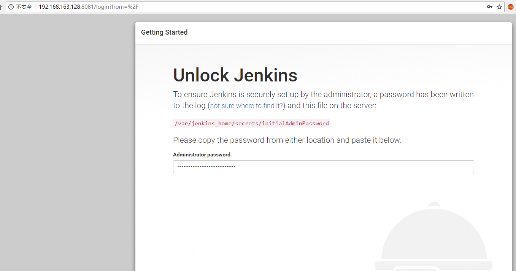Viewport: 516px width, 271px height.
Task: Click 'and this file on the server' text
Action: pos(332,105)
